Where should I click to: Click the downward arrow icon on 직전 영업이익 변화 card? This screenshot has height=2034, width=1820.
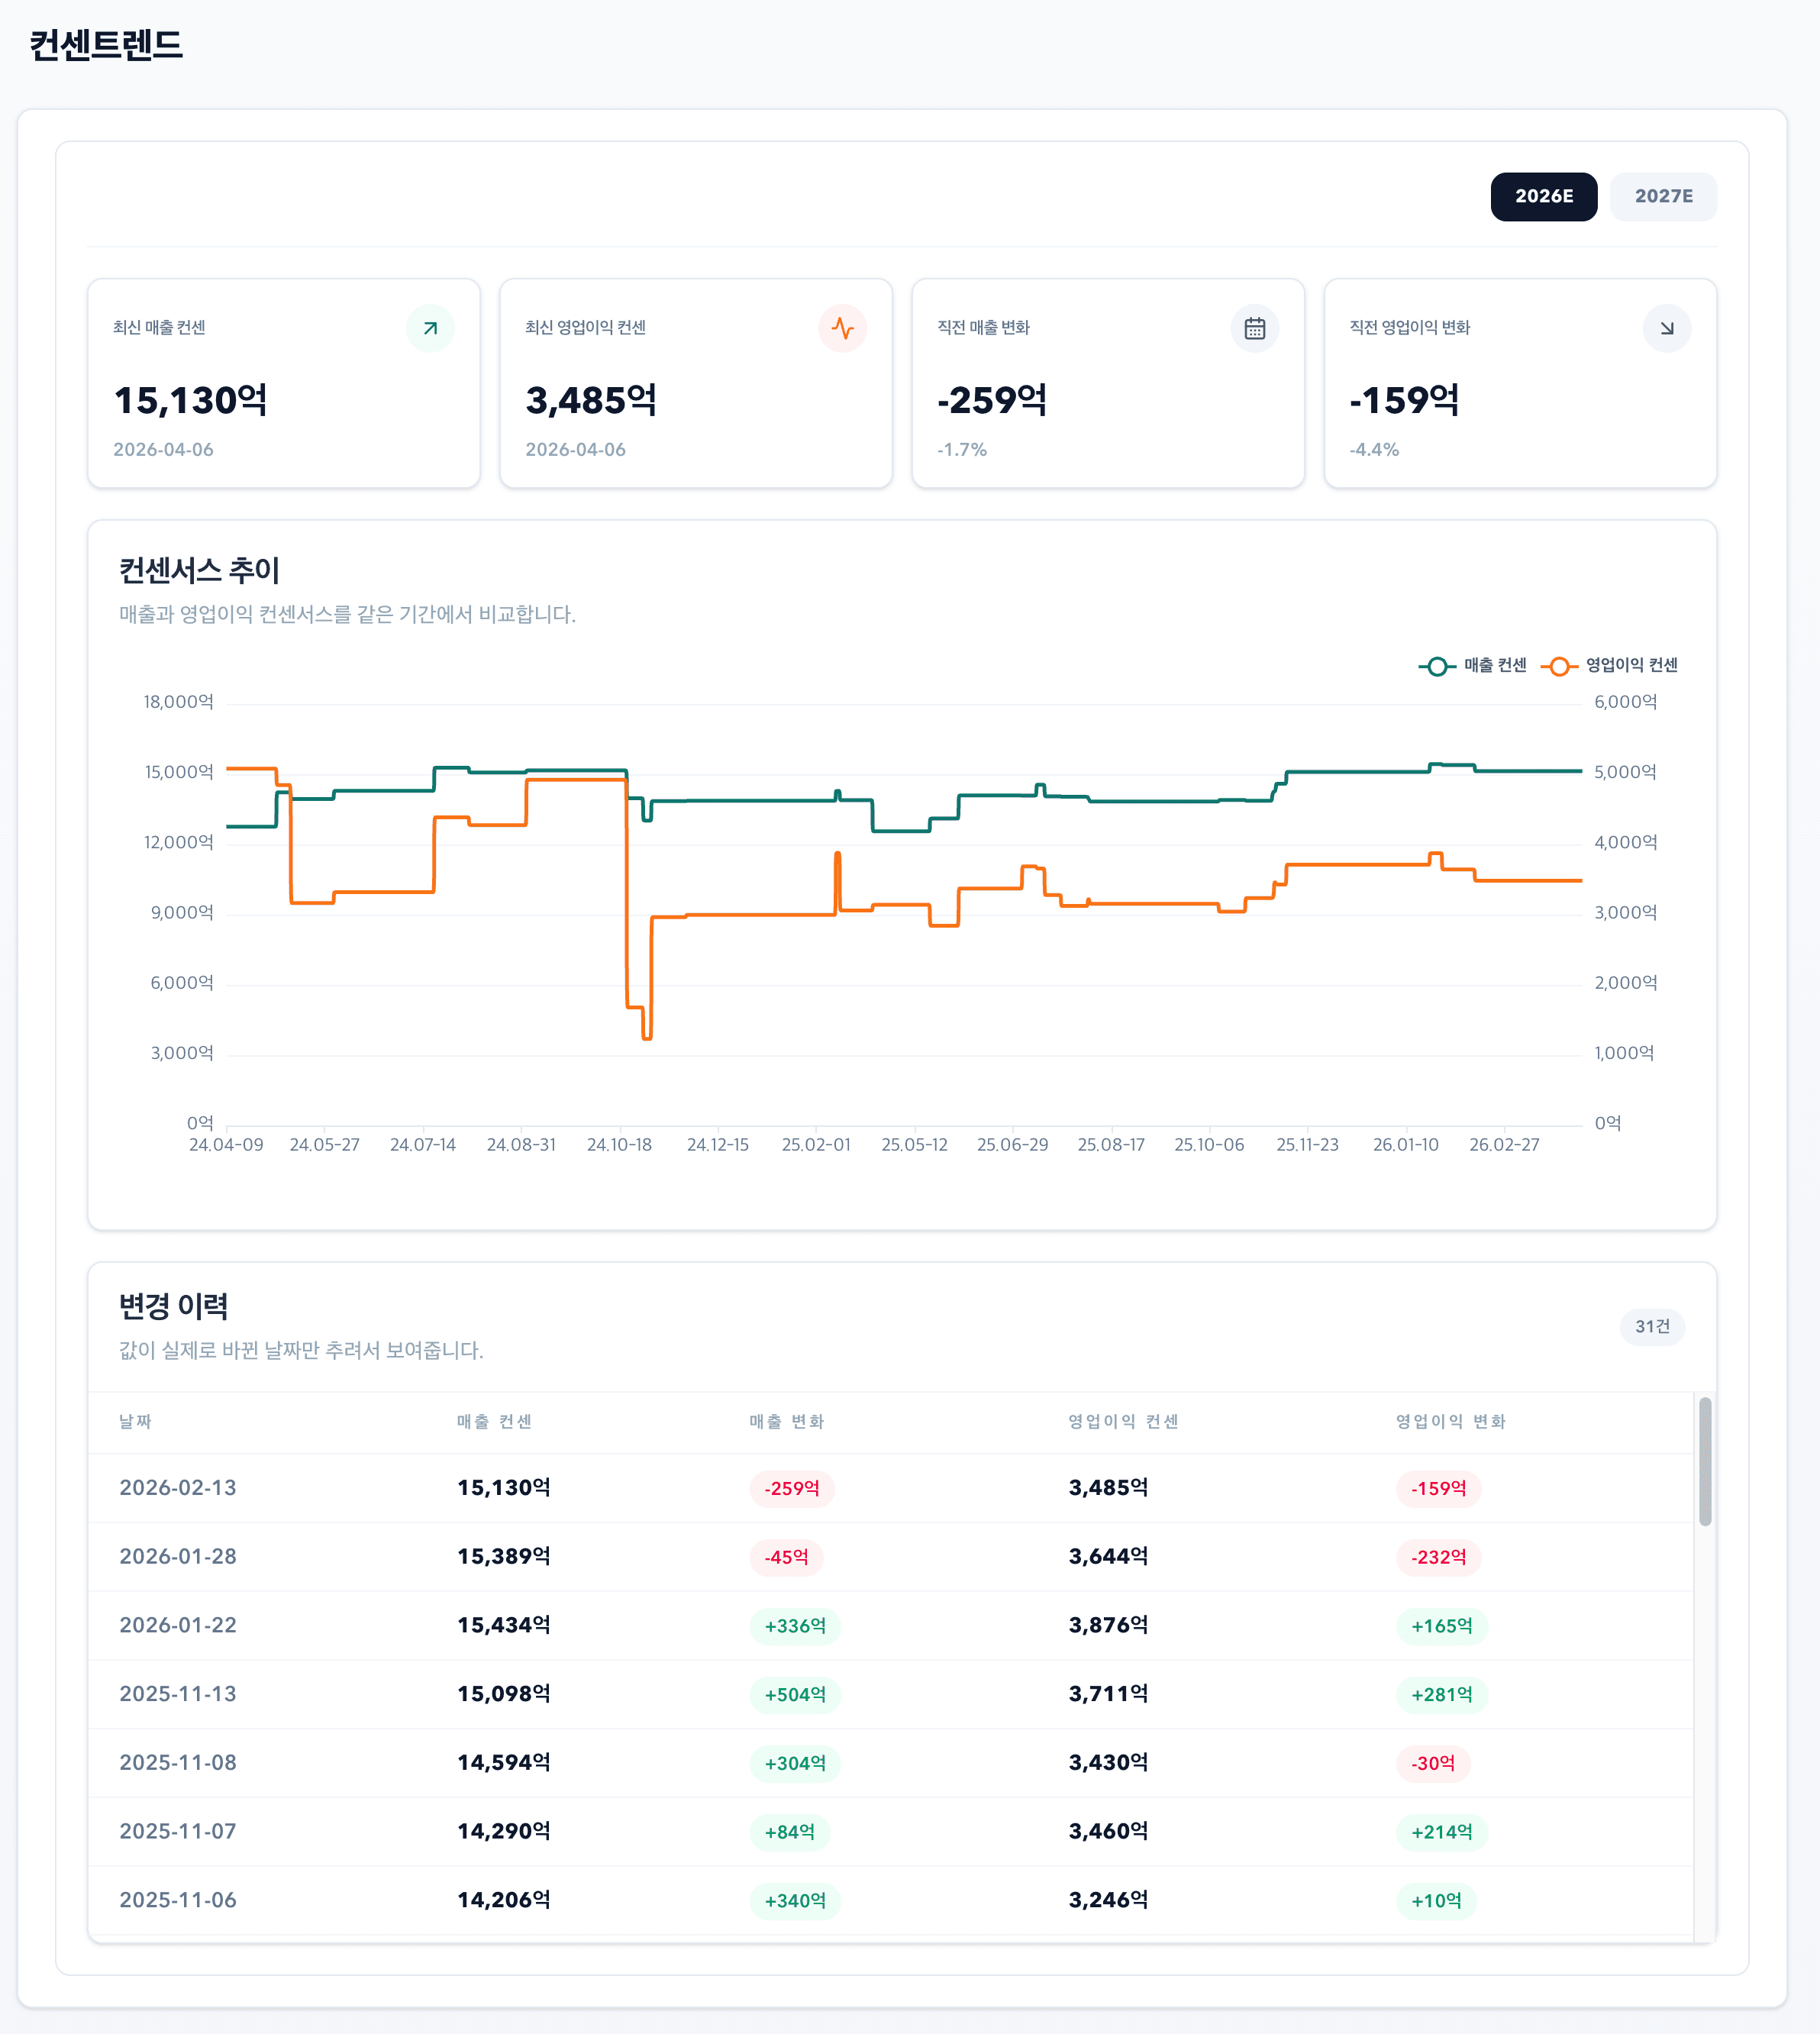[1666, 328]
